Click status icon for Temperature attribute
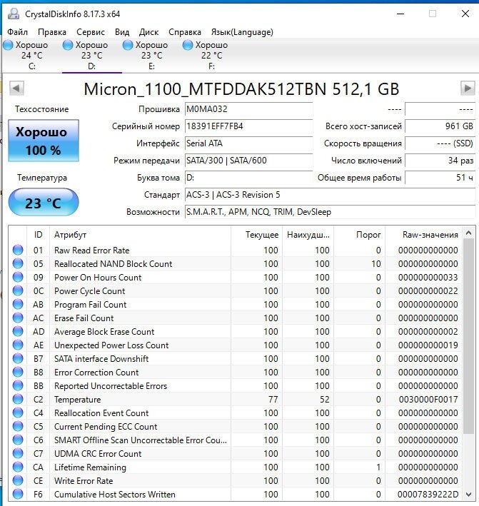The image size is (479, 506). pyautogui.click(x=18, y=399)
